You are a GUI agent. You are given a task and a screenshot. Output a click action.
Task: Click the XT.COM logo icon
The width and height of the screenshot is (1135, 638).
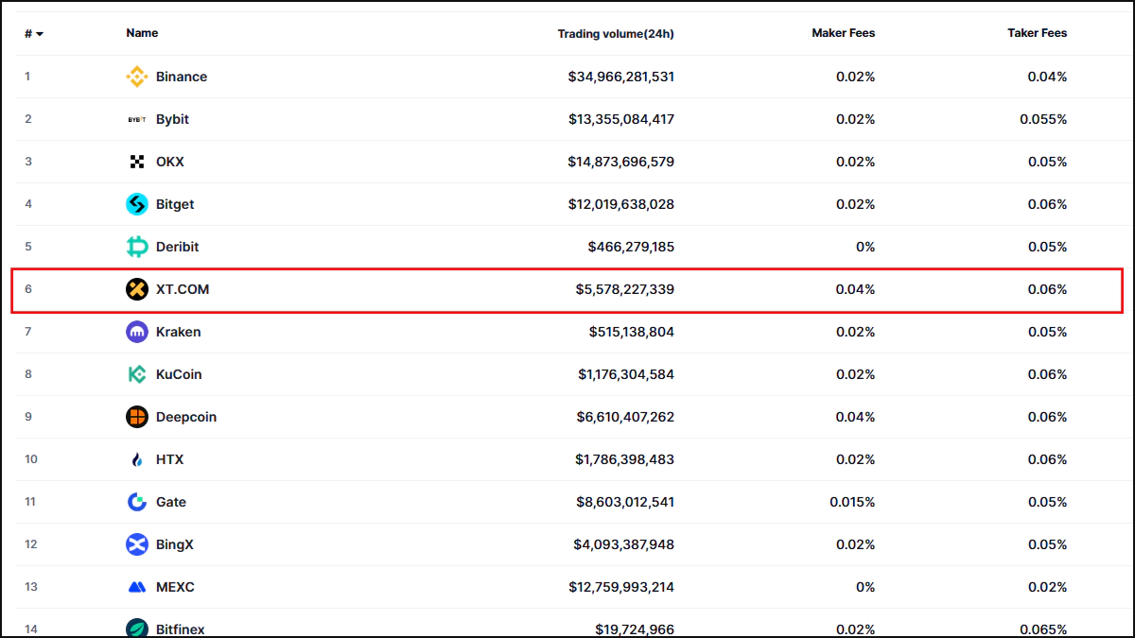point(137,289)
